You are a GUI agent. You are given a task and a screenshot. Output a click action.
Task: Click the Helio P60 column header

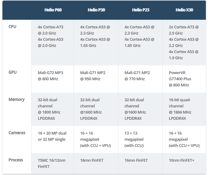pyautogui.click(x=53, y=10)
